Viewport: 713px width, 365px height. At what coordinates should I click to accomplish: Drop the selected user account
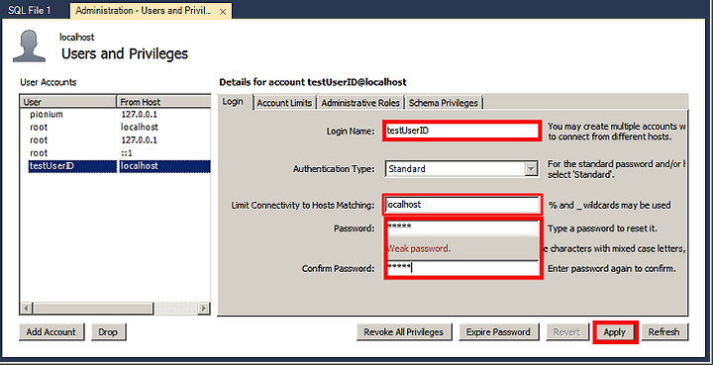108,331
